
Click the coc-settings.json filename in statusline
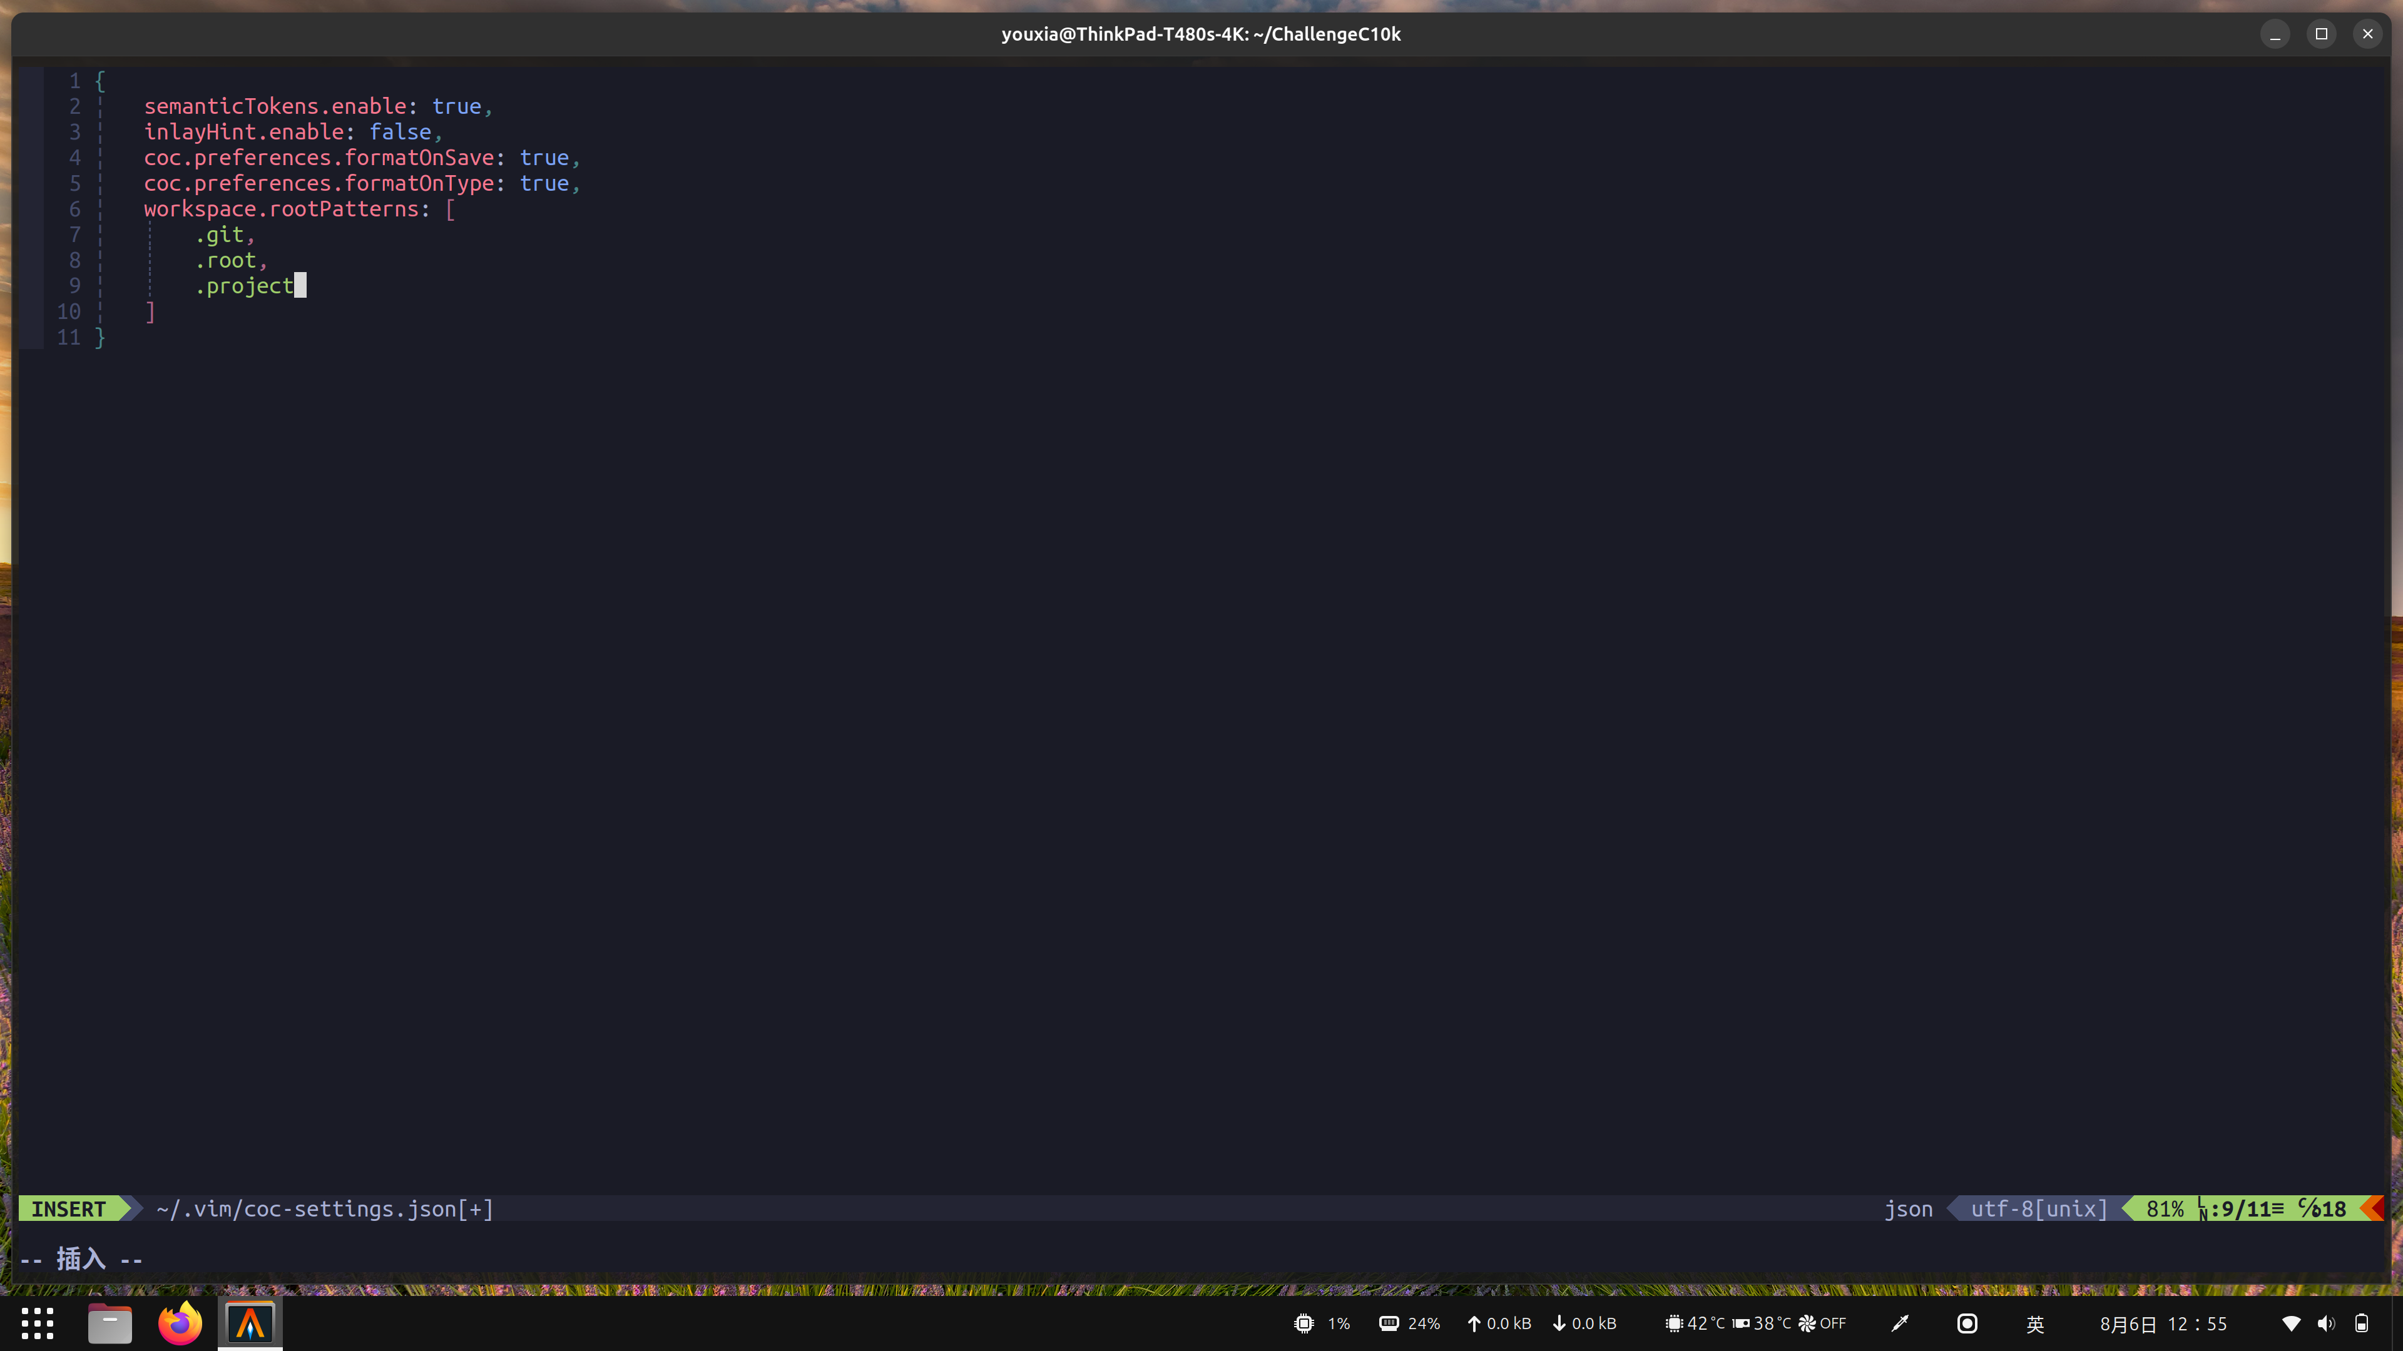coord(324,1208)
